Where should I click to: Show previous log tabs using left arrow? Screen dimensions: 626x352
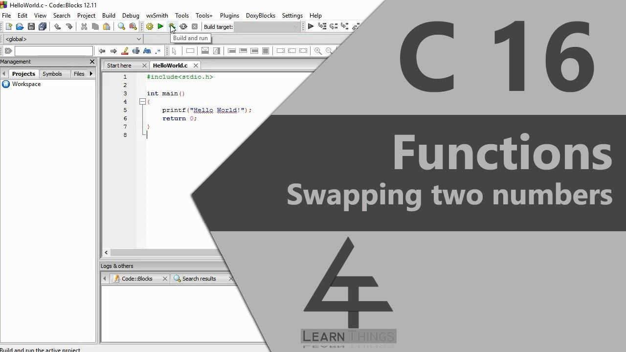click(104, 279)
